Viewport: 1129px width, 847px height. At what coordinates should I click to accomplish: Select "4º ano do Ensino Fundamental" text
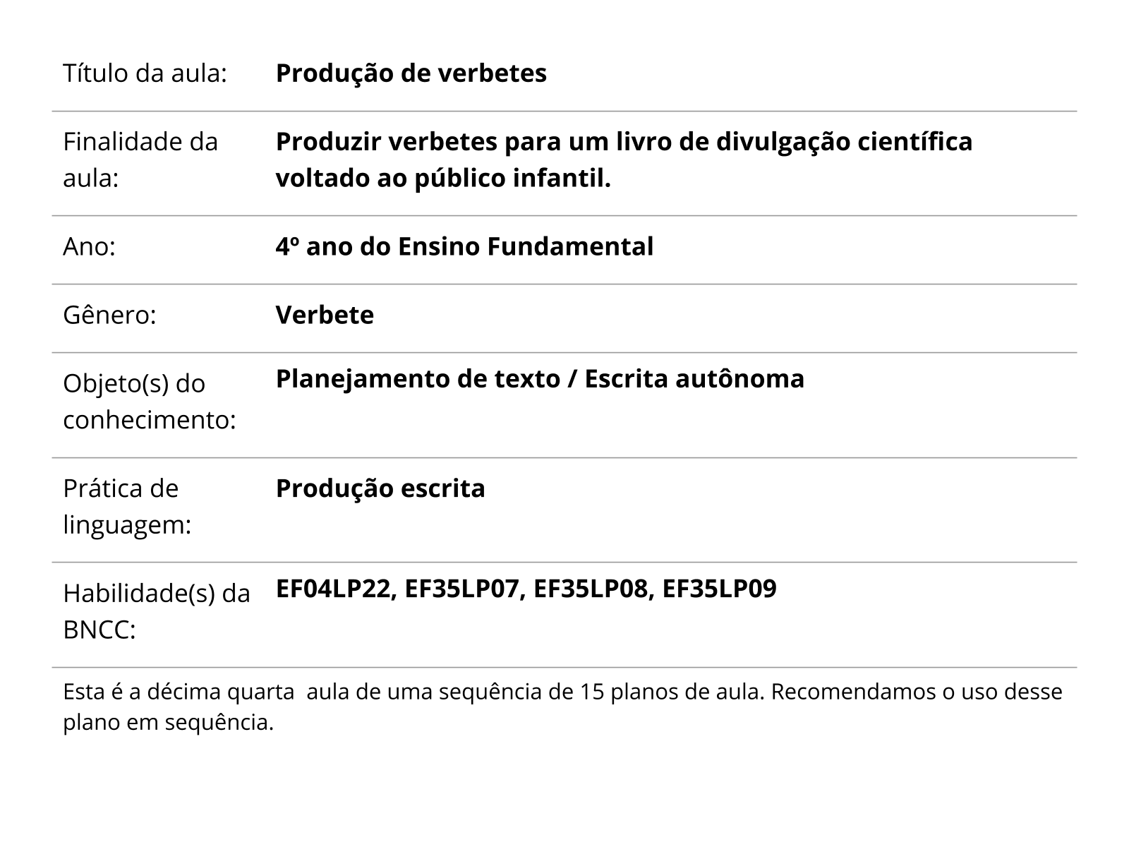[464, 247]
